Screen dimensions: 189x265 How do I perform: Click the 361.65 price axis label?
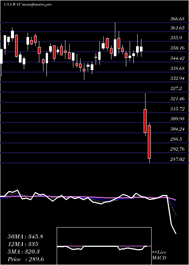click(177, 28)
